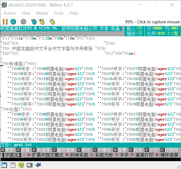181x169 pixels.
Task: Expand the View menu
Action: (x=26, y=13)
